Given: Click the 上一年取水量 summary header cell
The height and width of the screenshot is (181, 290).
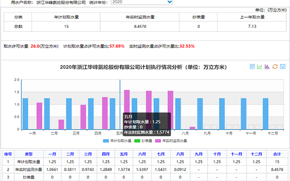Looking at the screenshot, I should tap(252, 17).
